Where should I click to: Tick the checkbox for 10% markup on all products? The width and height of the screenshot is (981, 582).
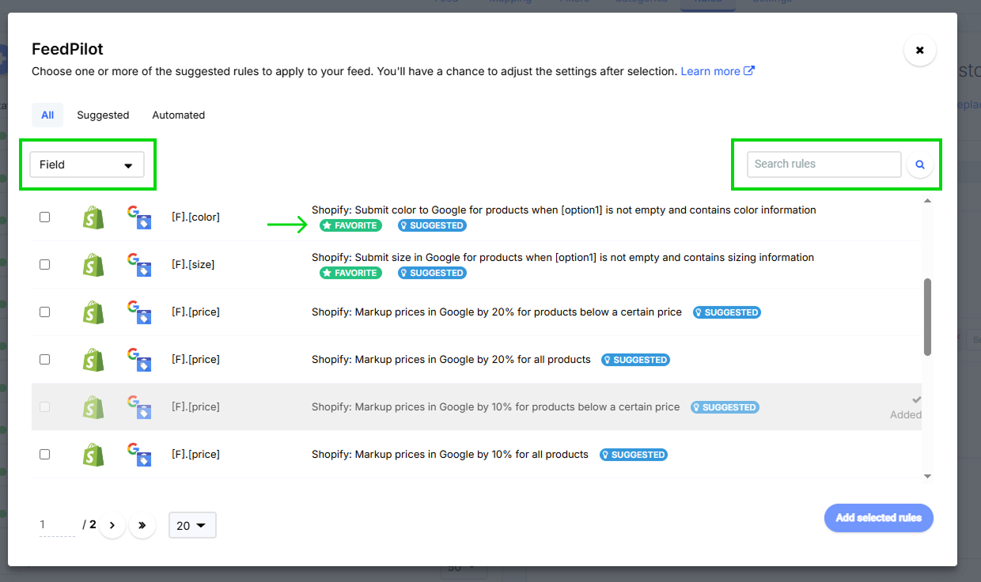tap(45, 454)
